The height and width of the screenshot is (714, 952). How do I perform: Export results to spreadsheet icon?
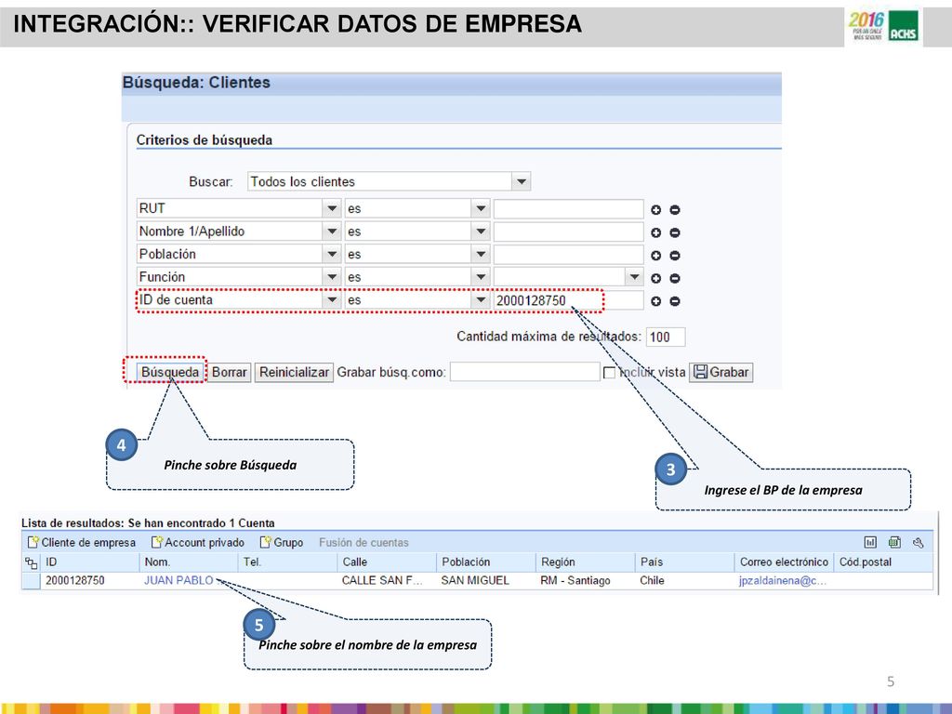[894, 542]
